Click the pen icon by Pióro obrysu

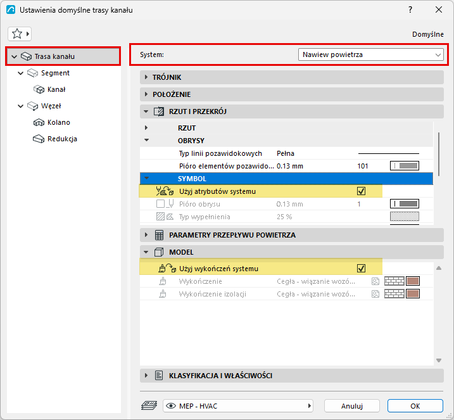(x=171, y=204)
